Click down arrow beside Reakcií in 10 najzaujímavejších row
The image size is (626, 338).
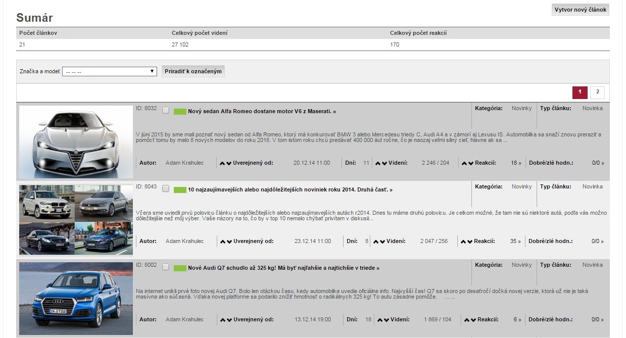470,242
